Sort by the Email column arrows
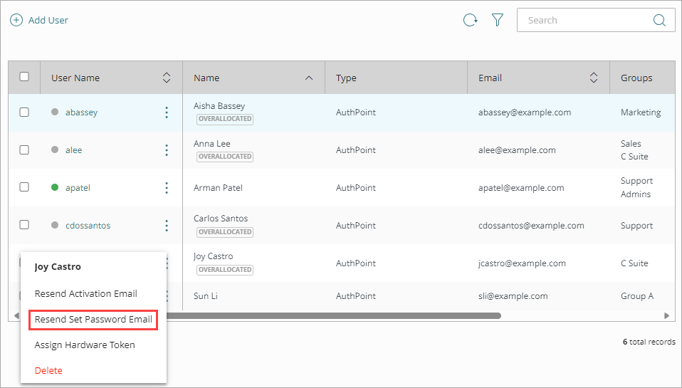The height and width of the screenshot is (388, 682). [x=594, y=78]
